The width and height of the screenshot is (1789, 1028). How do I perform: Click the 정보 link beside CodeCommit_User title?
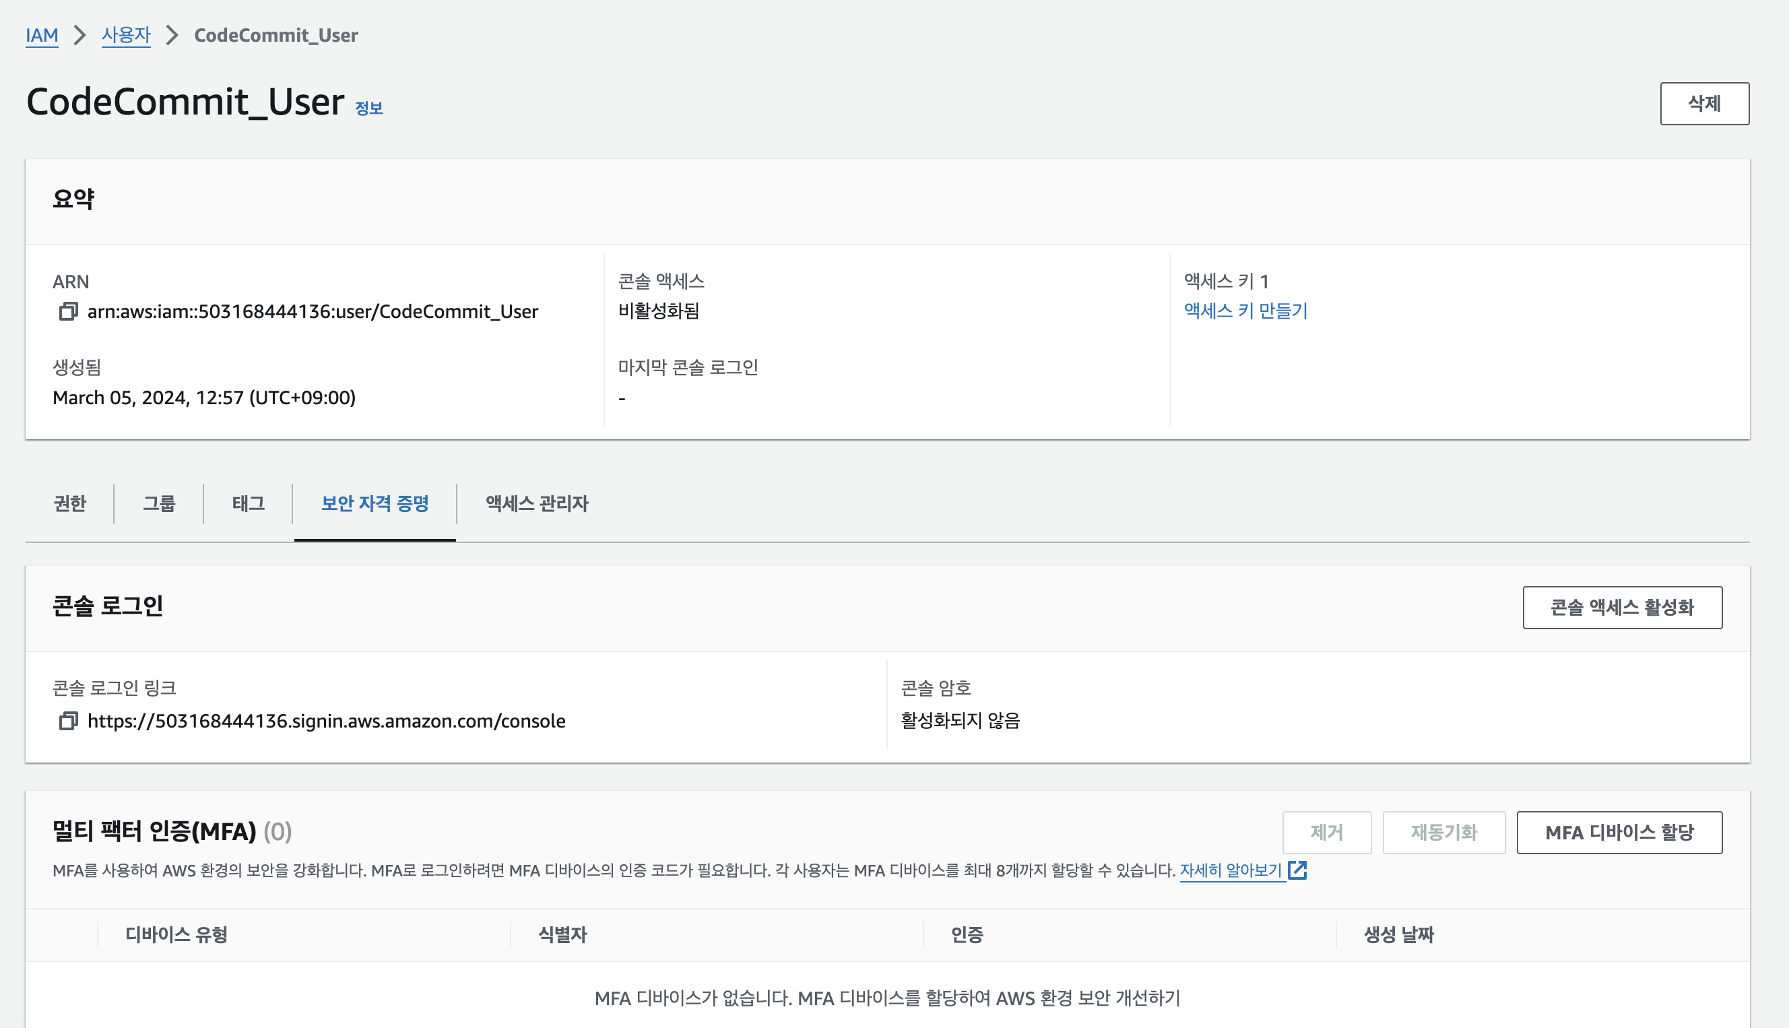(370, 108)
